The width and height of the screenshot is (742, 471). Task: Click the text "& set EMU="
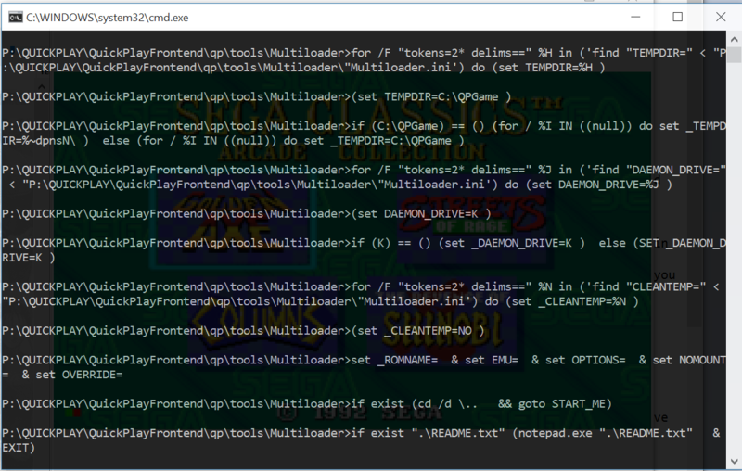(484, 360)
